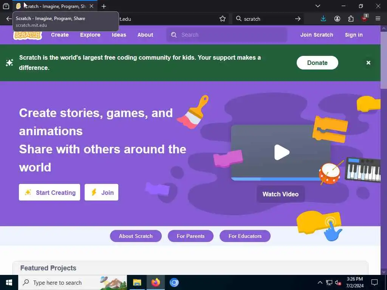This screenshot has height=290, width=387.
Task: Go to the Ideas page
Action: point(119,35)
